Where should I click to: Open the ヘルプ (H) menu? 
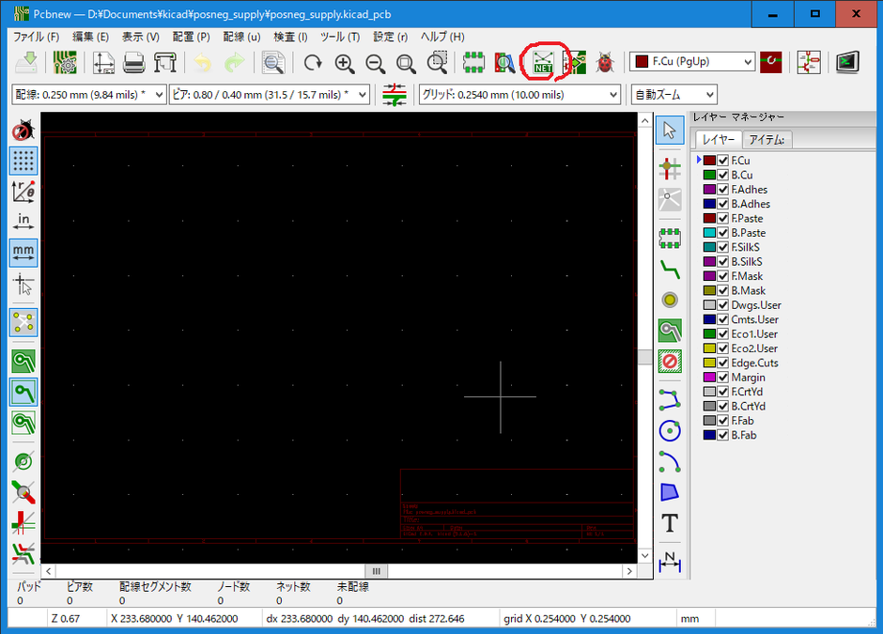pyautogui.click(x=442, y=38)
